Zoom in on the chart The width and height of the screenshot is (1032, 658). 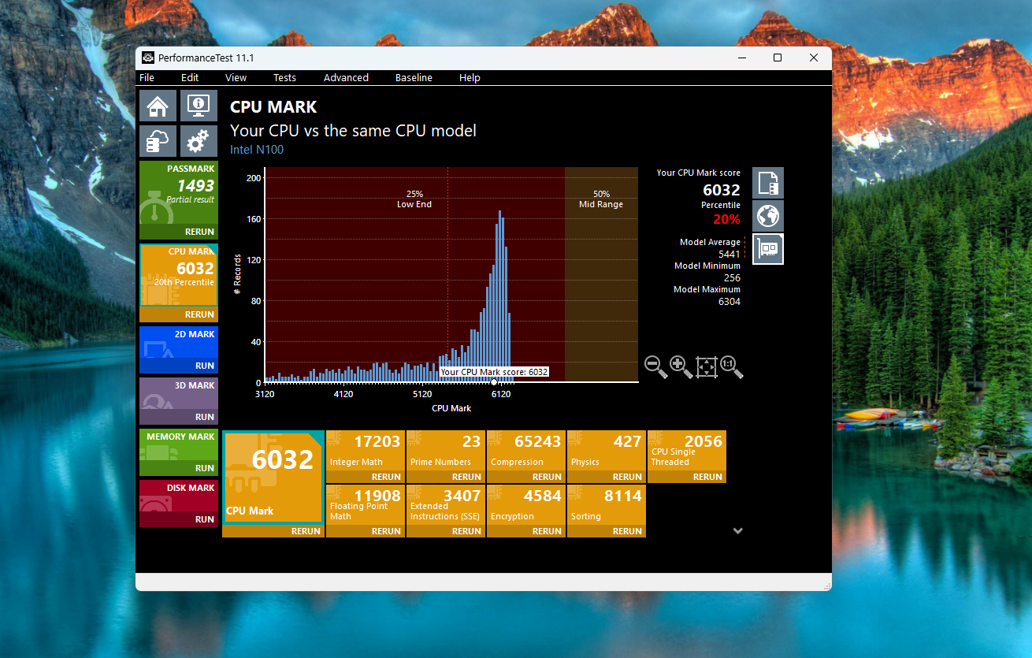point(681,366)
